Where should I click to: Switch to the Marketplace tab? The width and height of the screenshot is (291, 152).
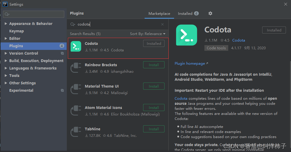pos(159,14)
